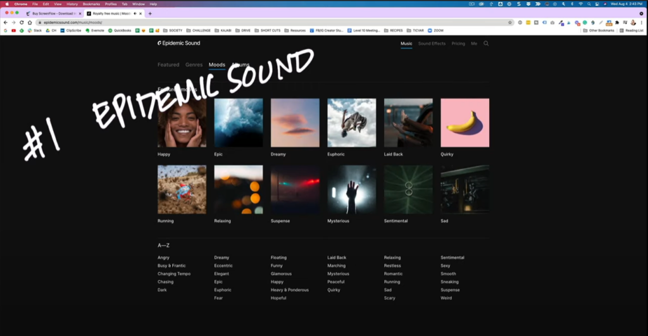Open the macOS Control Center icon
Screen dimensions: 648x336
[597, 4]
